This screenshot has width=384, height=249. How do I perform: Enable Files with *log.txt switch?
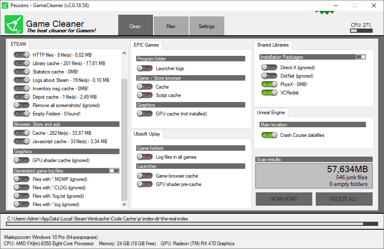[x=21, y=196]
